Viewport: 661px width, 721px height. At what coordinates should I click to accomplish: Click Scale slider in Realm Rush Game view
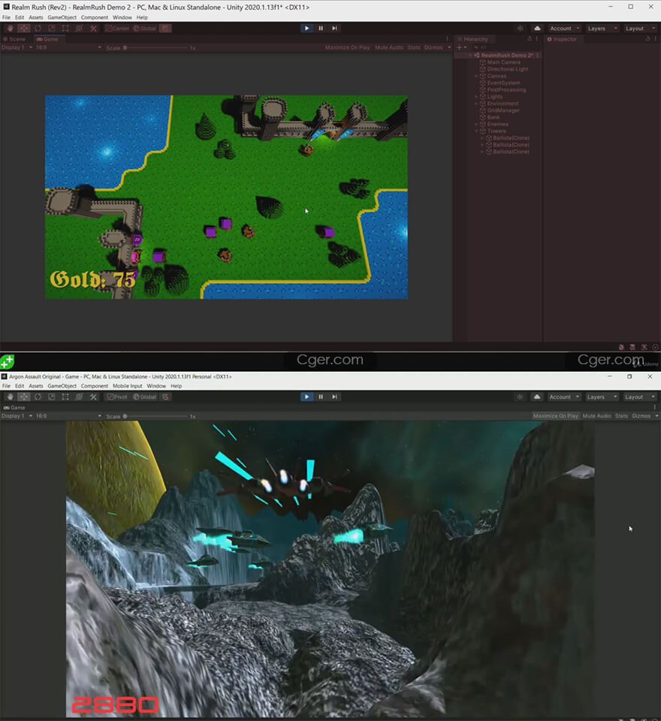(x=156, y=47)
